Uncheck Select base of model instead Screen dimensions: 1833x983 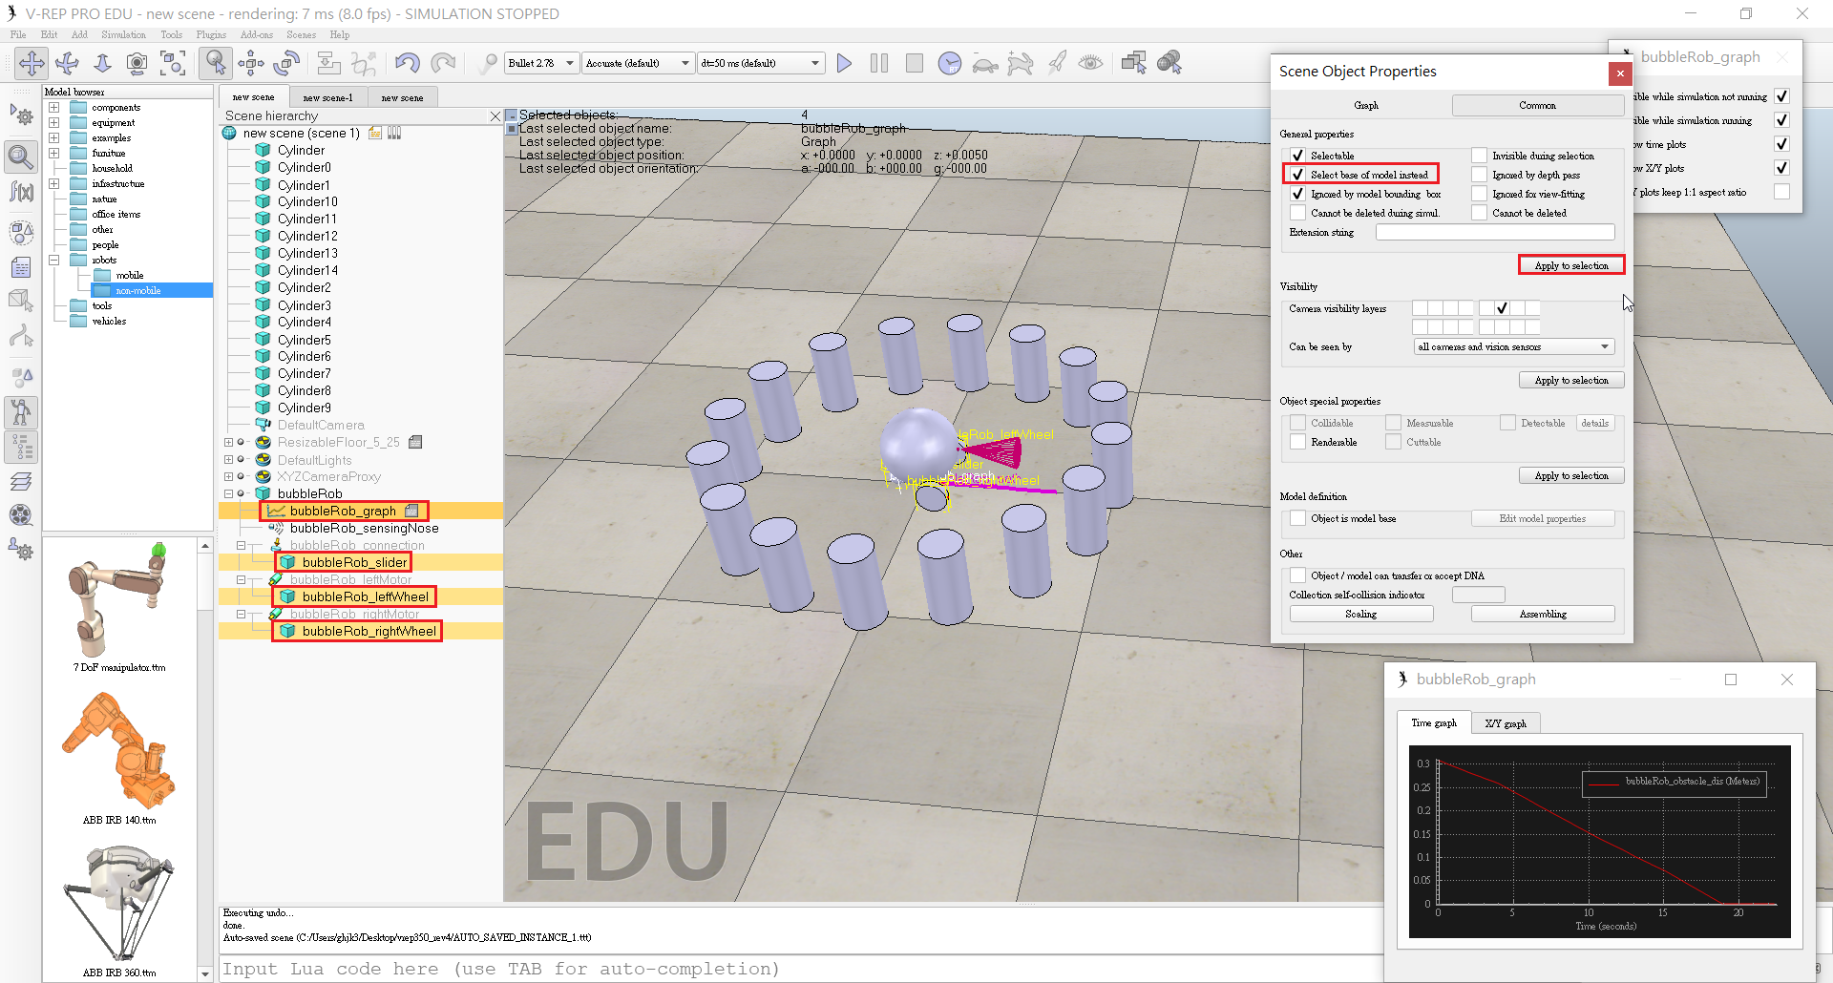click(x=1297, y=175)
